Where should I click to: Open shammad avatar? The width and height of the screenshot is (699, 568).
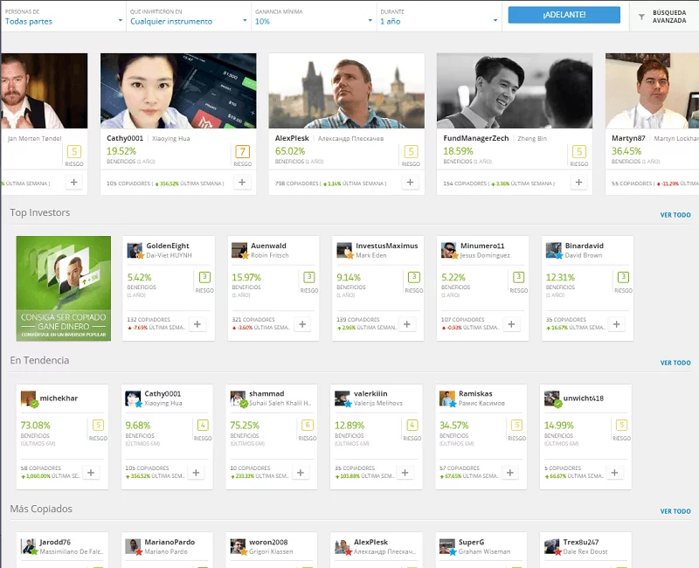(x=238, y=398)
